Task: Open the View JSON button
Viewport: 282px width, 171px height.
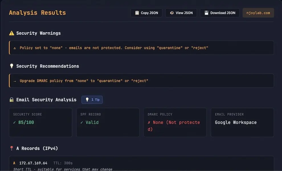Action: 181,13
